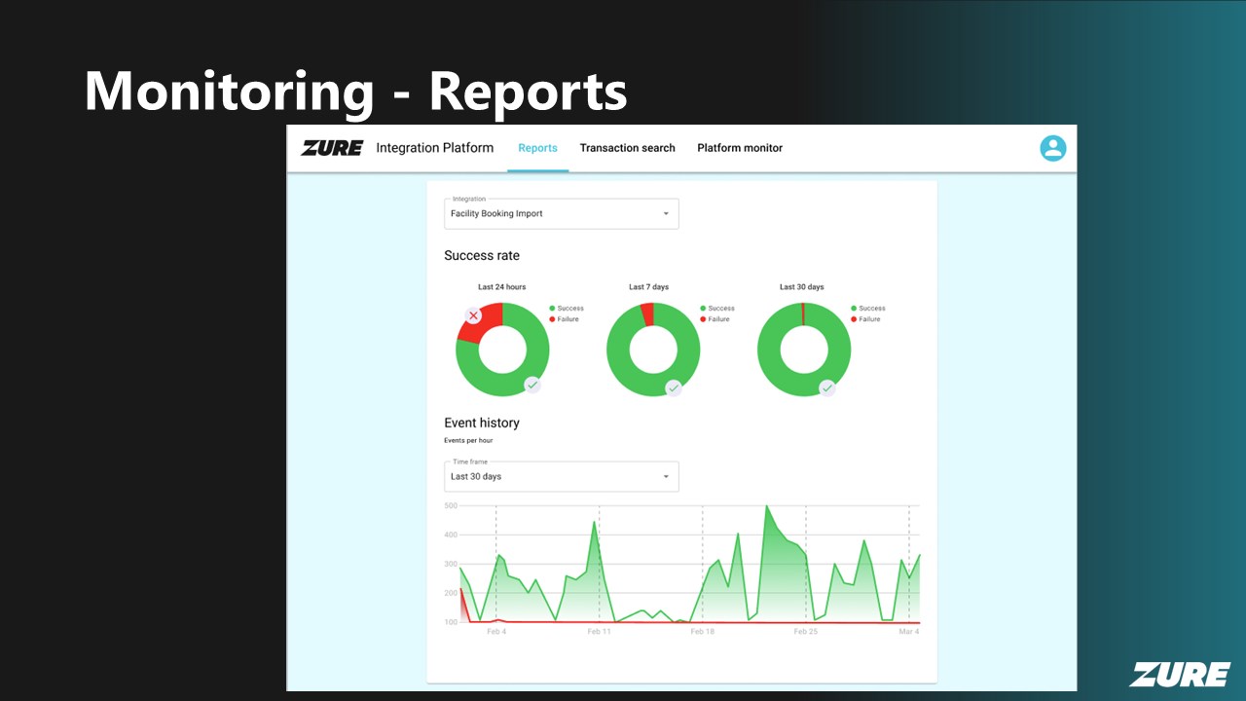Image resolution: width=1246 pixels, height=701 pixels.
Task: Click the Feb 25 marker on event history chart
Action: [805, 632]
